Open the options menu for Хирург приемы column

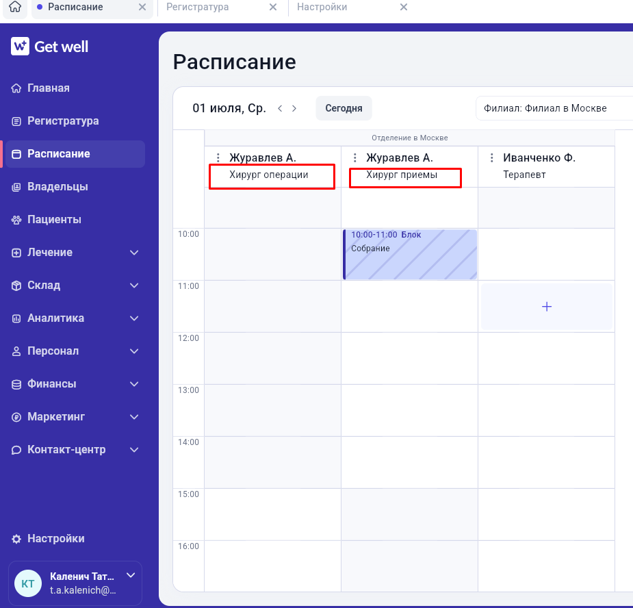(x=355, y=157)
